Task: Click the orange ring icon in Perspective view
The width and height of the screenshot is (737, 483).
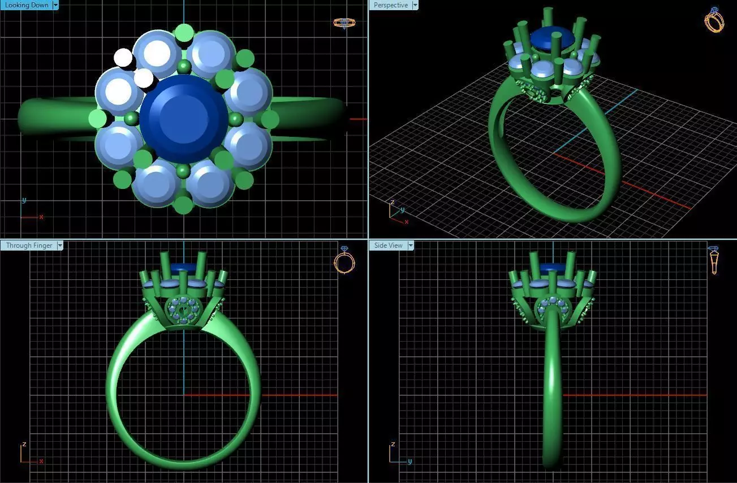Action: point(714,20)
